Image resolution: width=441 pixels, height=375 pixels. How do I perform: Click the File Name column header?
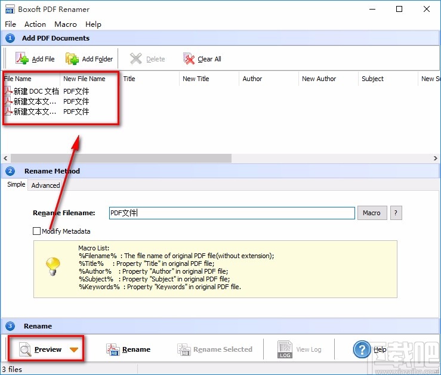coord(31,79)
